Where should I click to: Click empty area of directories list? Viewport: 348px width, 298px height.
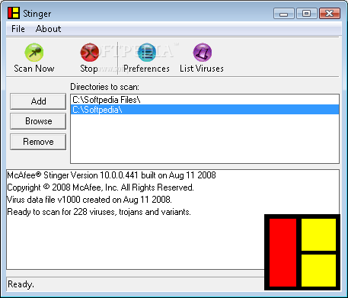(x=205, y=139)
